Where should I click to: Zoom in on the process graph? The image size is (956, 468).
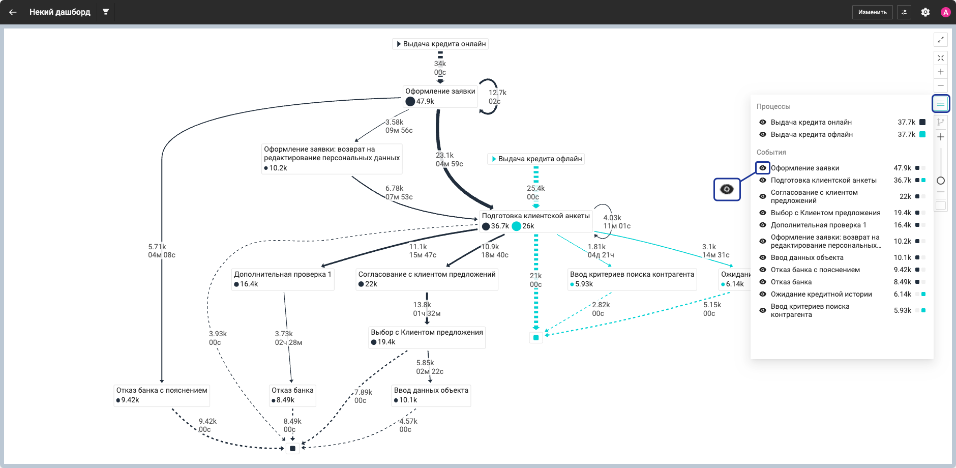(x=941, y=72)
